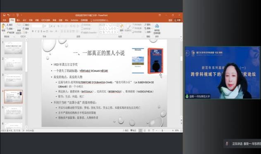
Task: Click the Notes button in status bar
Action: click(x=126, y=131)
